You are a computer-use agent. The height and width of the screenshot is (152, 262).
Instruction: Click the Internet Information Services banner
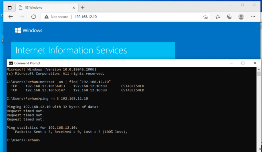point(93,50)
